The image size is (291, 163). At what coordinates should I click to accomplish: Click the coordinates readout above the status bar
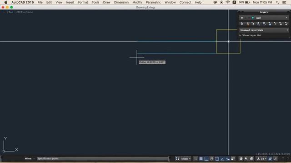pos(273,154)
